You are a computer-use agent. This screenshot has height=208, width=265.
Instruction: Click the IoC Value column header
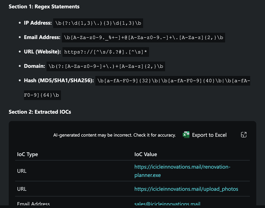pyautogui.click(x=146, y=154)
